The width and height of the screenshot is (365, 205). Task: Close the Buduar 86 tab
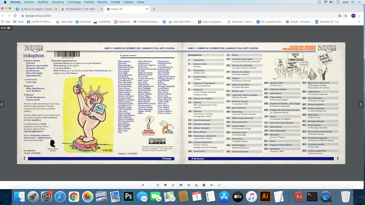click(x=147, y=9)
